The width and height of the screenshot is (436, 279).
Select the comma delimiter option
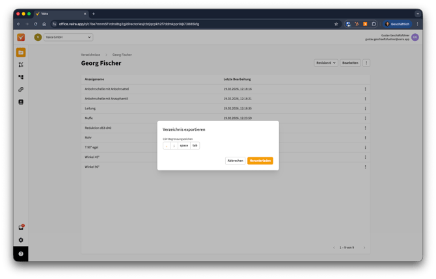167,146
